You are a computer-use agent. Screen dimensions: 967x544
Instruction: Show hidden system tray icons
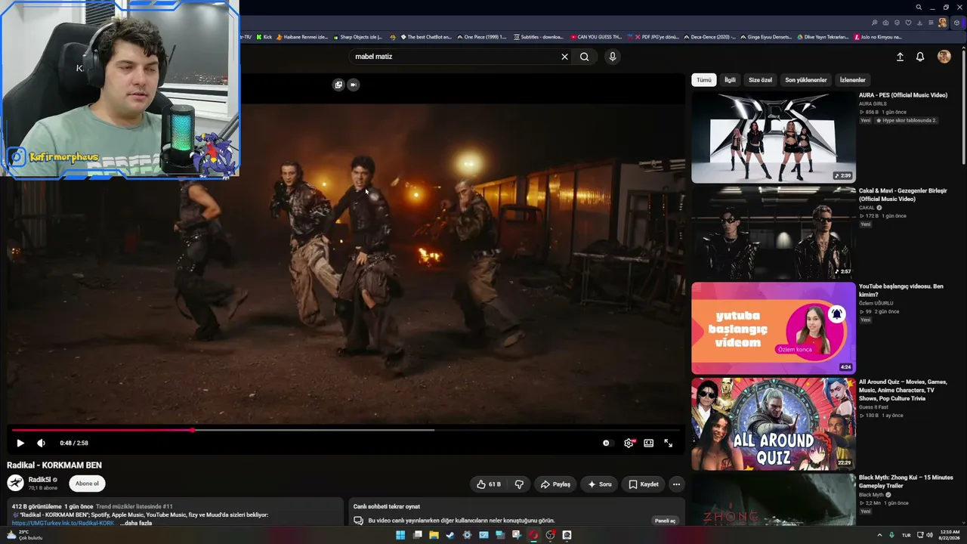pos(879,535)
